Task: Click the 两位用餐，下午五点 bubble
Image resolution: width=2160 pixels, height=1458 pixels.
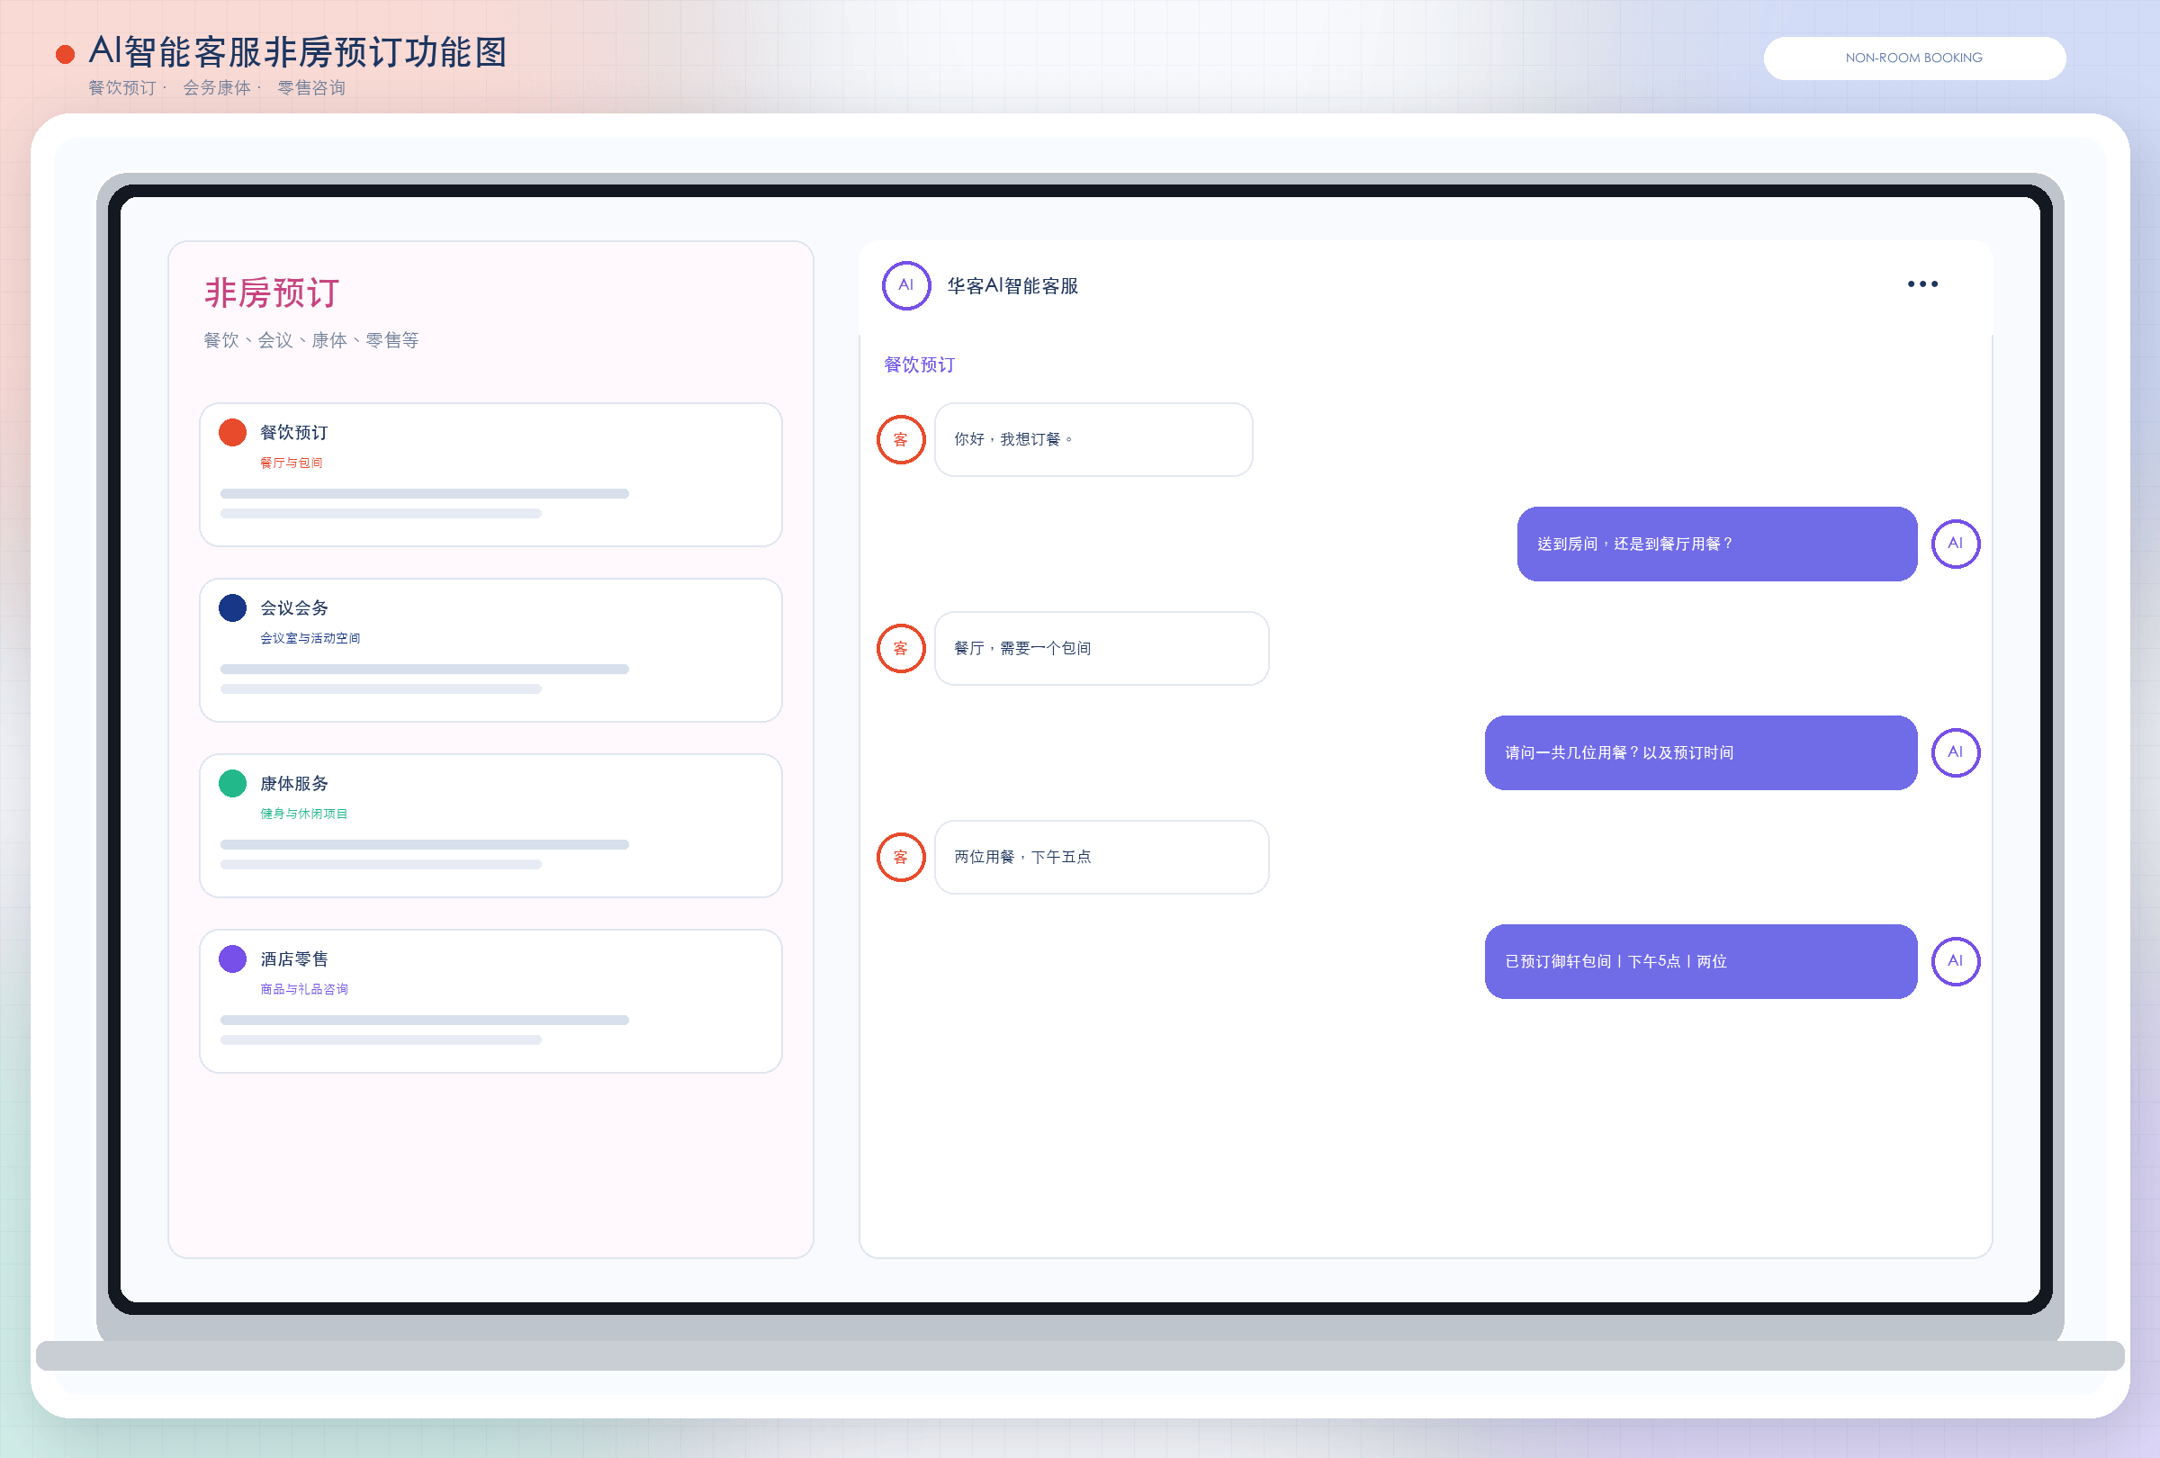Action: pyautogui.click(x=1102, y=857)
